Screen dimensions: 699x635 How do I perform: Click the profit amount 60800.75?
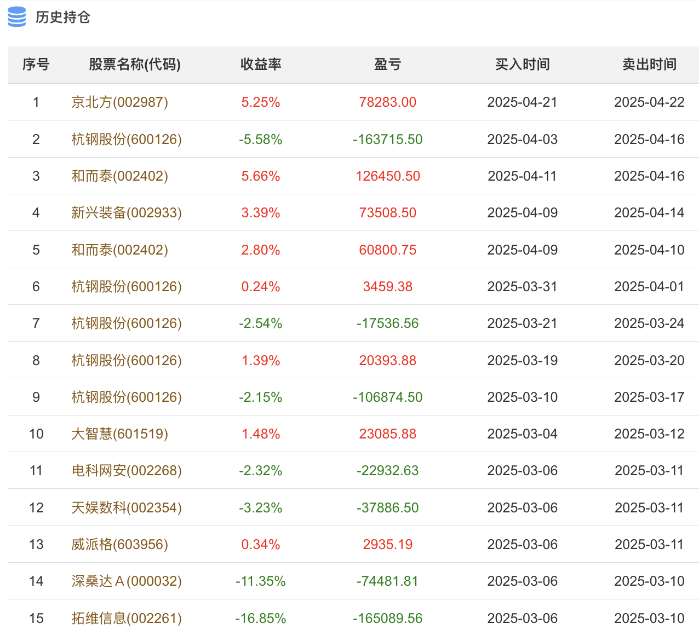(x=388, y=250)
